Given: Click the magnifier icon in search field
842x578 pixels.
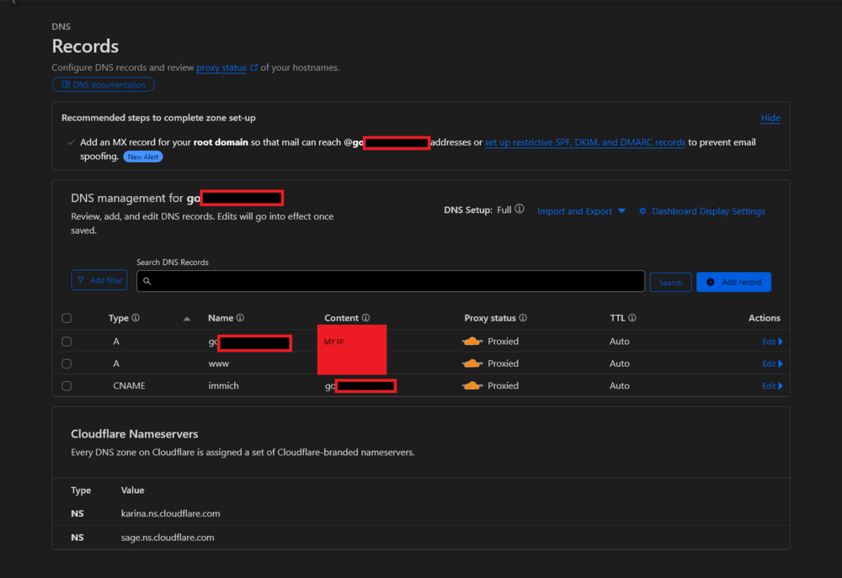Looking at the screenshot, I should coord(147,281).
